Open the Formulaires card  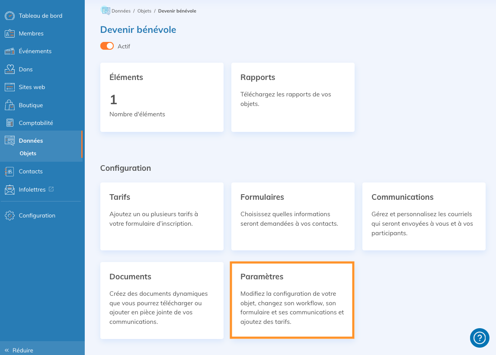(x=293, y=216)
